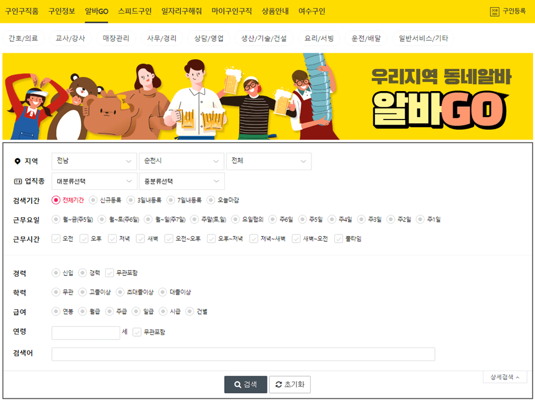535x400 pixels.
Task: Select the 요리/서빙 job category tab
Action: click(x=320, y=39)
